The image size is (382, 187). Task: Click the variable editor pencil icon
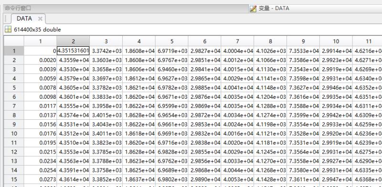click(253, 9)
